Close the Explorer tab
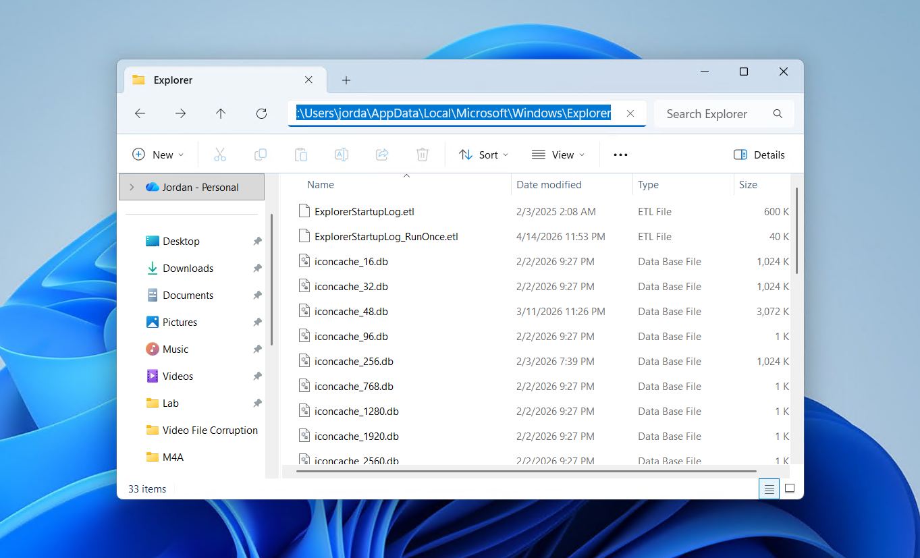 (x=308, y=80)
